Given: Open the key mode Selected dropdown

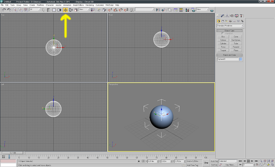Looking at the screenshot, I should (228, 161).
